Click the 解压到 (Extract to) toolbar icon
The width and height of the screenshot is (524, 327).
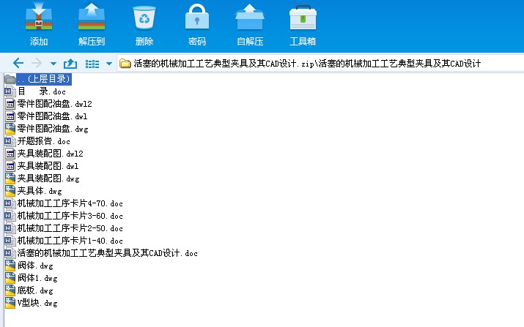(92, 16)
